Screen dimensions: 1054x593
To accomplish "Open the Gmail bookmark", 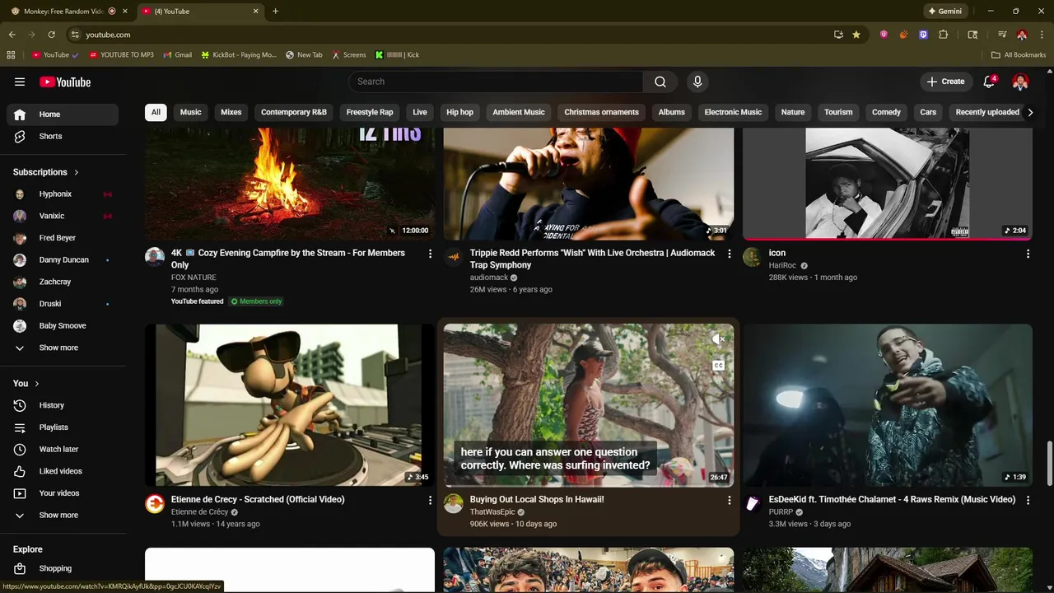I will pyautogui.click(x=177, y=55).
